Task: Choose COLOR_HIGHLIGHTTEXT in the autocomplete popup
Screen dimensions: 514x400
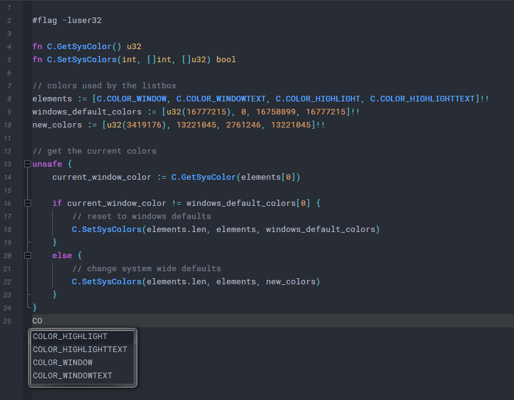Action: [x=80, y=350]
